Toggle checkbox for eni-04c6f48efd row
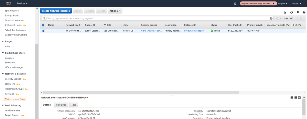The image size is (307, 119). click(x=43, y=31)
